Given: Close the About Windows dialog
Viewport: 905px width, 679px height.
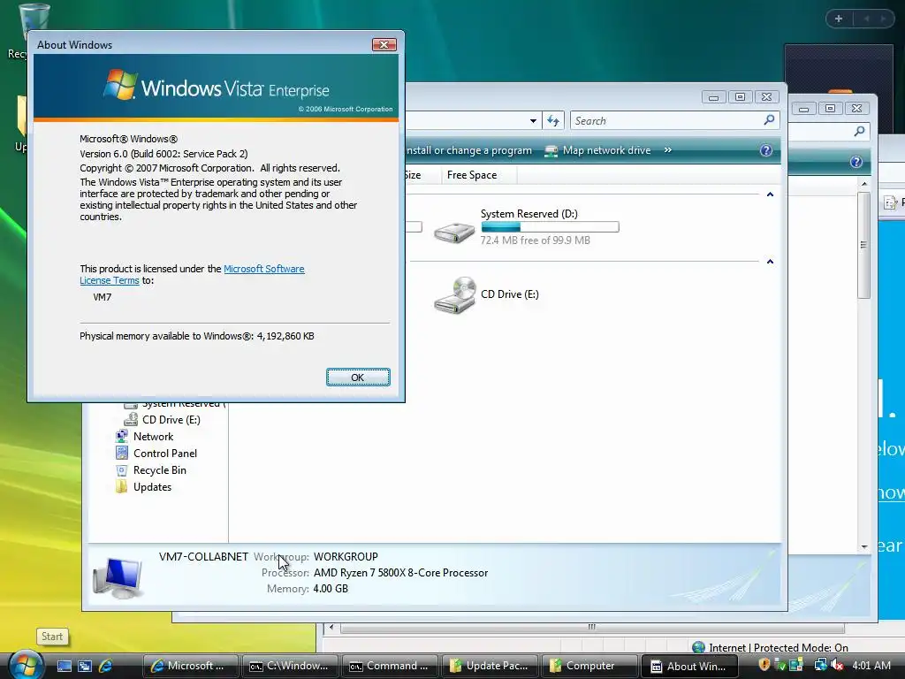Looking at the screenshot, I should (384, 44).
